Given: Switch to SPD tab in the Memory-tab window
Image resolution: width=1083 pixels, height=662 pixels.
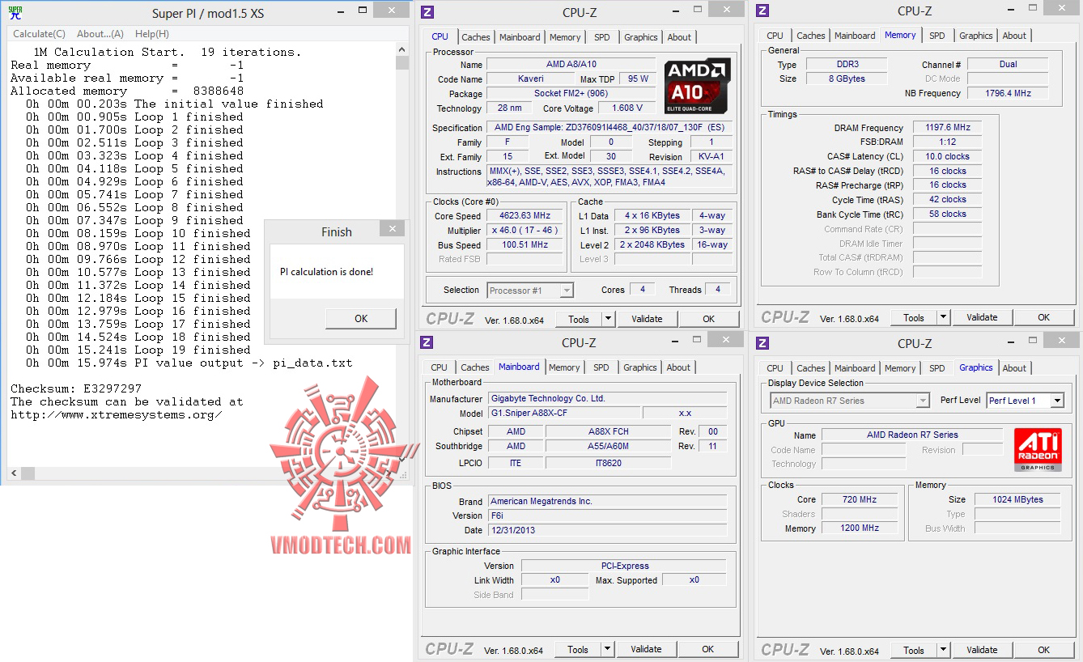Looking at the screenshot, I should [x=936, y=36].
